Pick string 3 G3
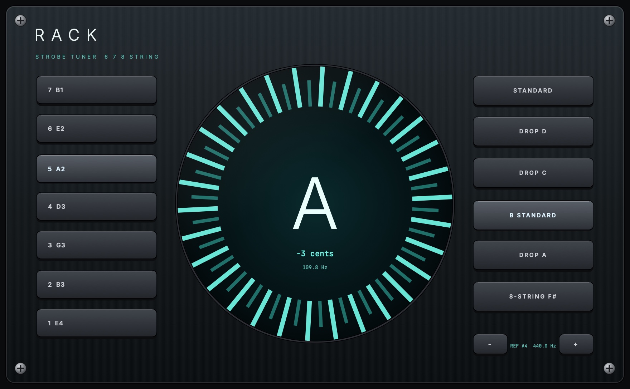The width and height of the screenshot is (630, 389). 97,245
